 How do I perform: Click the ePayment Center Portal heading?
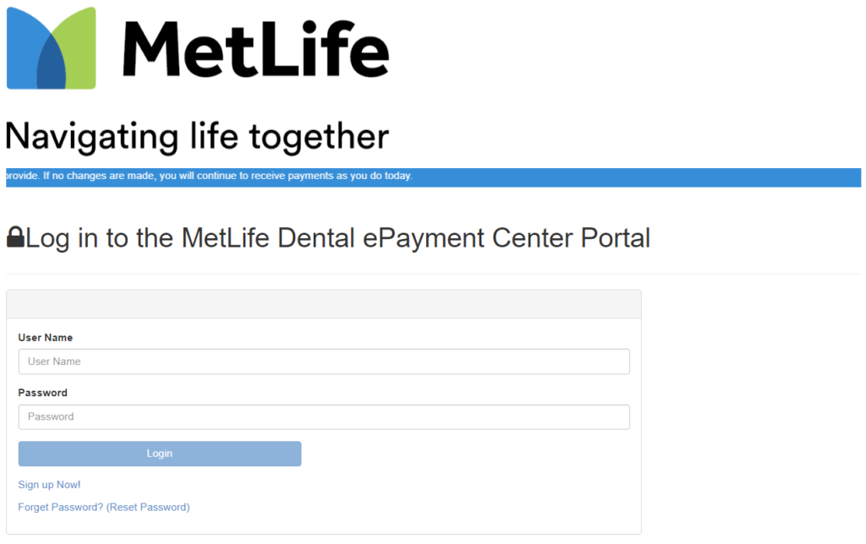(338, 237)
